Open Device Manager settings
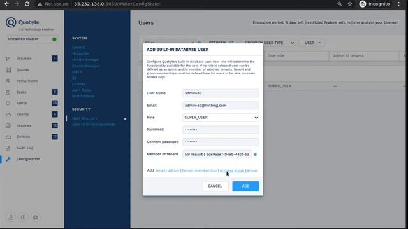Image resolution: width=408 pixels, height=229 pixels. (x=85, y=66)
